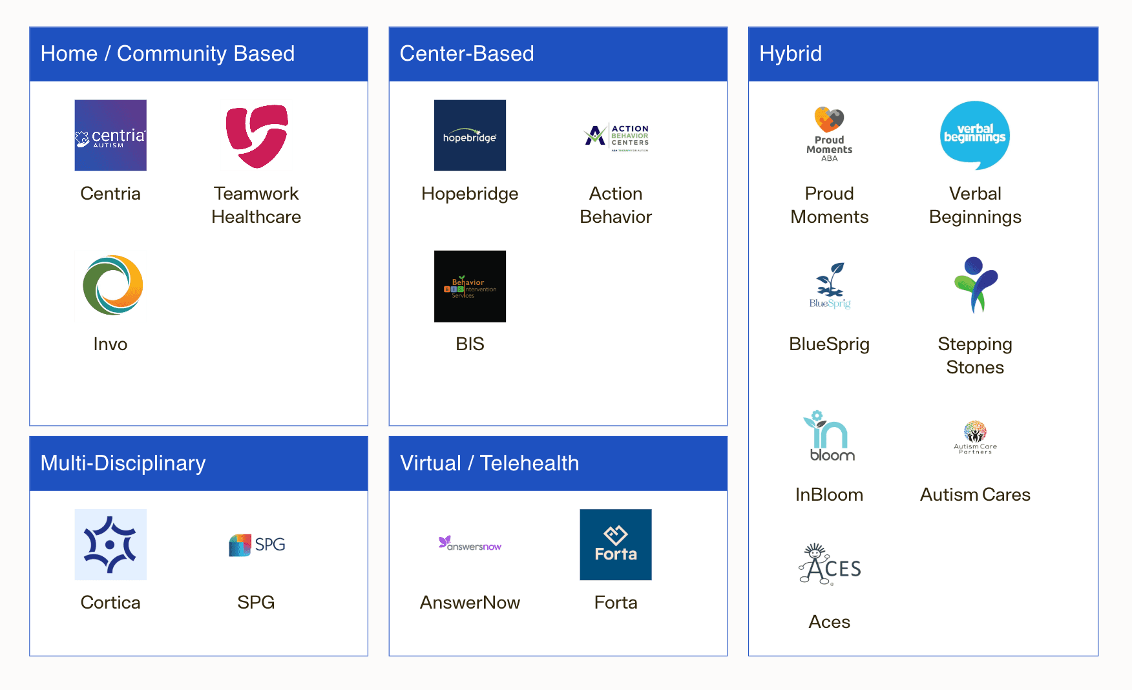The height and width of the screenshot is (690, 1132).
Task: Click the Centria Autism logo
Action: point(110,135)
